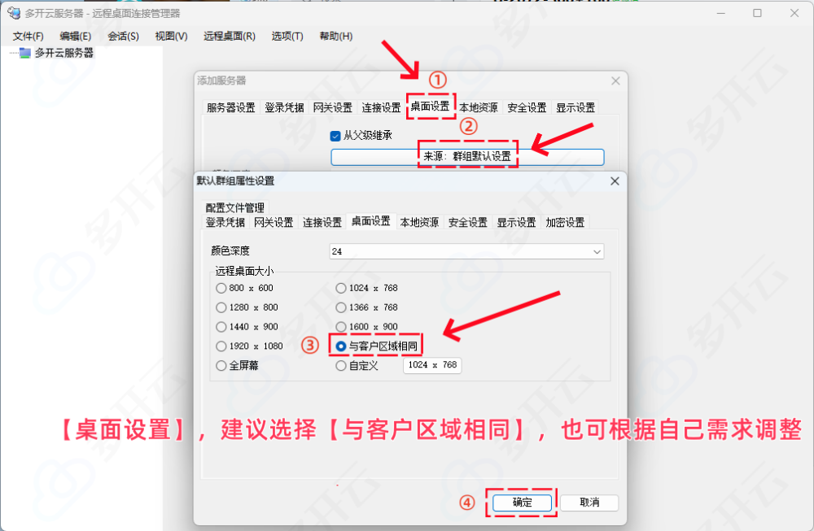814x531 pixels.
Task: Open the 会话(S) menu
Action: point(123,37)
